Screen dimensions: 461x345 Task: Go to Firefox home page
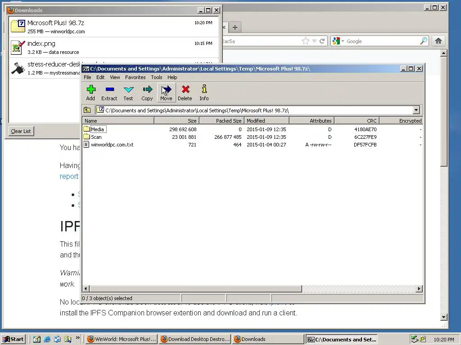pyautogui.click(x=438, y=41)
